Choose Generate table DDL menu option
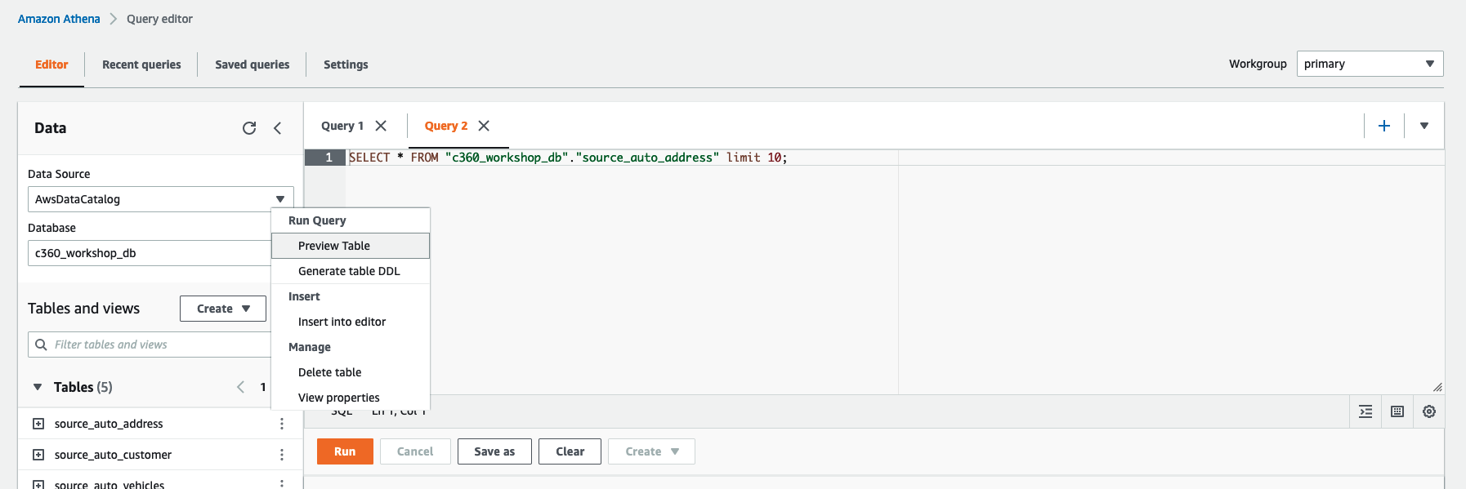 coord(349,271)
